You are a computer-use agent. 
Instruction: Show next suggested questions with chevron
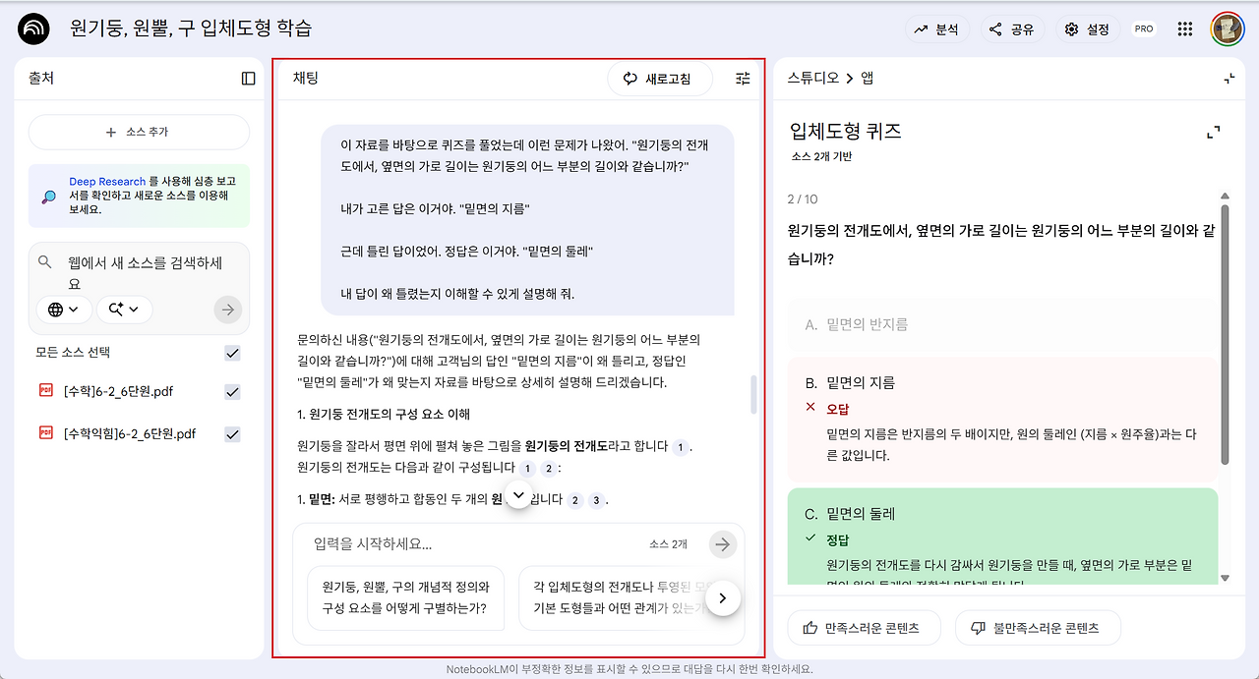[x=723, y=597]
